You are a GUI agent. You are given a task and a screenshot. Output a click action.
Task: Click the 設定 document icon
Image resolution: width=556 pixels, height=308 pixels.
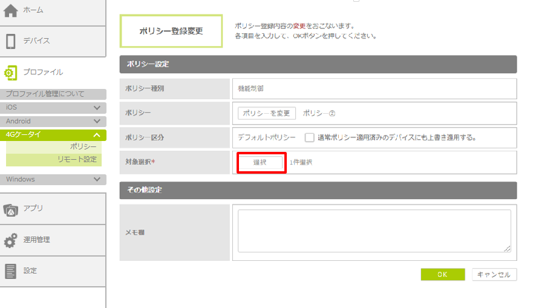[x=11, y=271]
